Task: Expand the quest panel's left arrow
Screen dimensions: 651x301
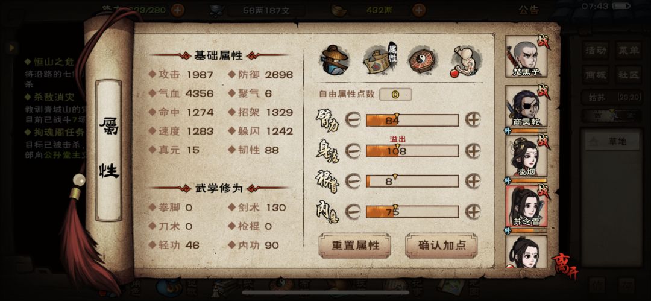Action: (12, 48)
